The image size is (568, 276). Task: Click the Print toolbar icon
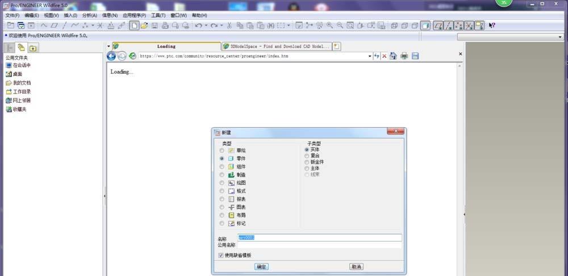click(165, 26)
